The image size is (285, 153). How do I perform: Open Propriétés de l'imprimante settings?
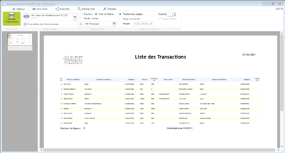click(40, 24)
